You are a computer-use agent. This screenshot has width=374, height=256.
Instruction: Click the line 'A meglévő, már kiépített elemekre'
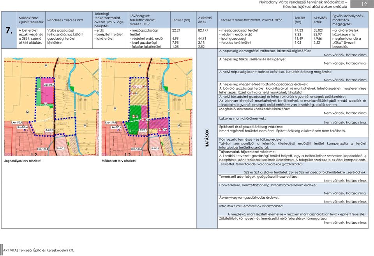click(x=297, y=214)
